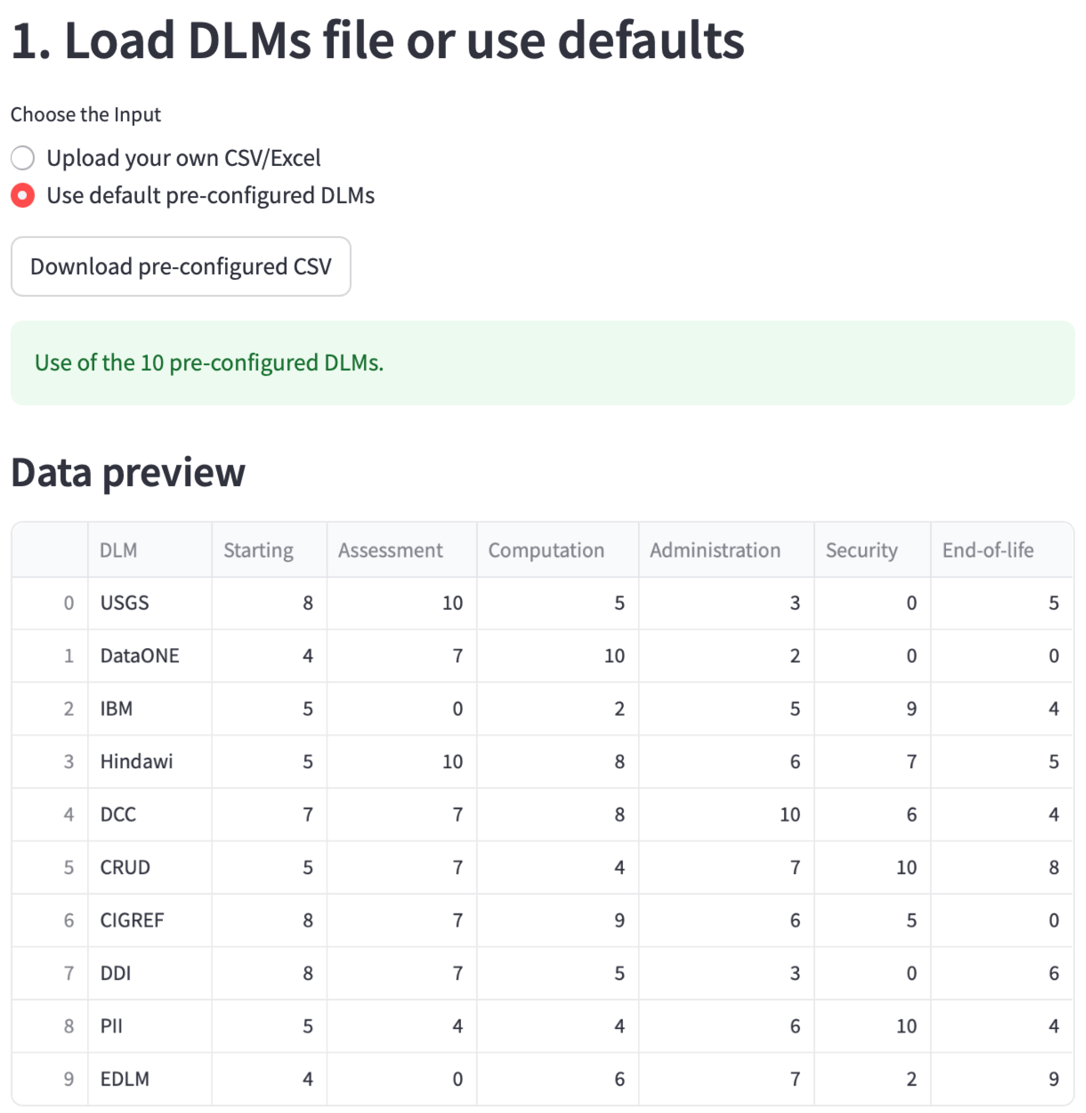Screen dimensions: 1086x1113
Task: Select the DCC cell
Action: [x=150, y=815]
